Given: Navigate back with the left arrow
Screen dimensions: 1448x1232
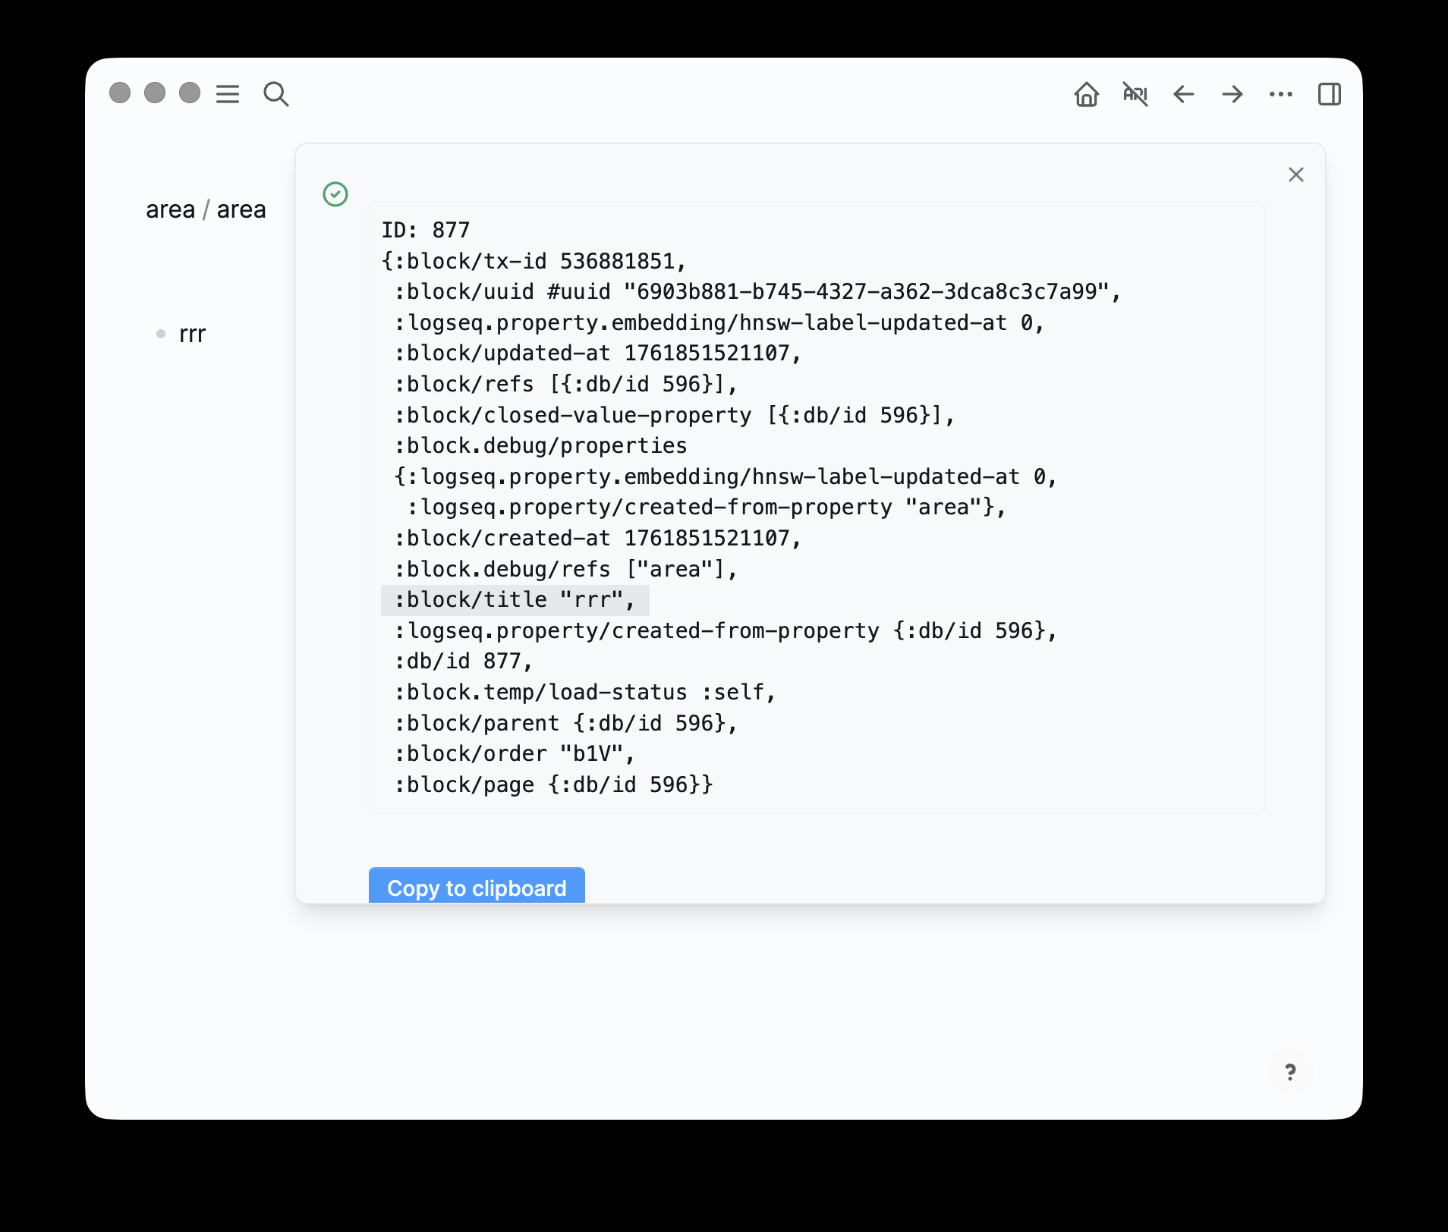Looking at the screenshot, I should pyautogui.click(x=1183, y=94).
